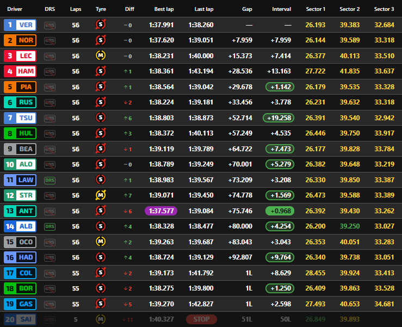The height and width of the screenshot is (327, 402).
Task: Click the soft tyre icon for Tsunoda
Action: click(101, 118)
